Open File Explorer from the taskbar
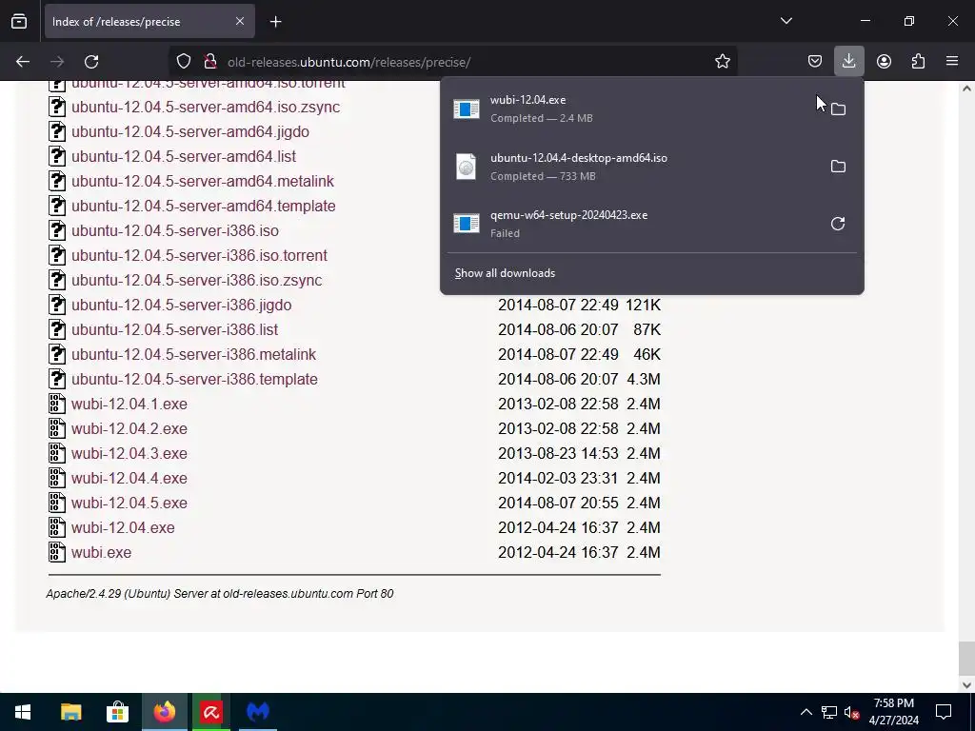 (70, 712)
